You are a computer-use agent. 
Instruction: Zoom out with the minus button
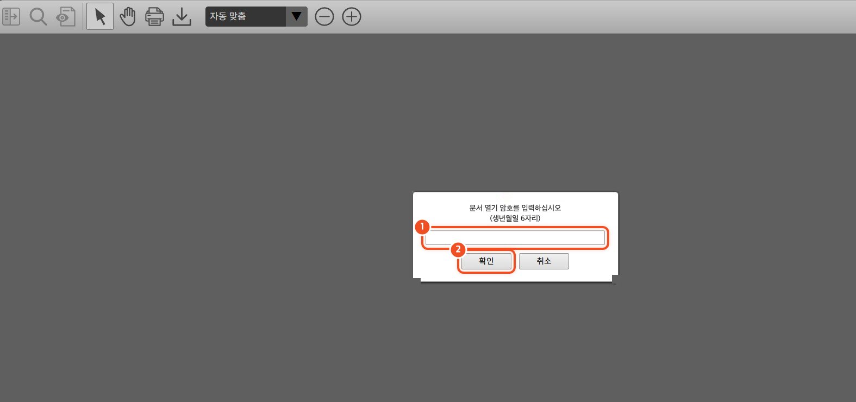pyautogui.click(x=324, y=17)
